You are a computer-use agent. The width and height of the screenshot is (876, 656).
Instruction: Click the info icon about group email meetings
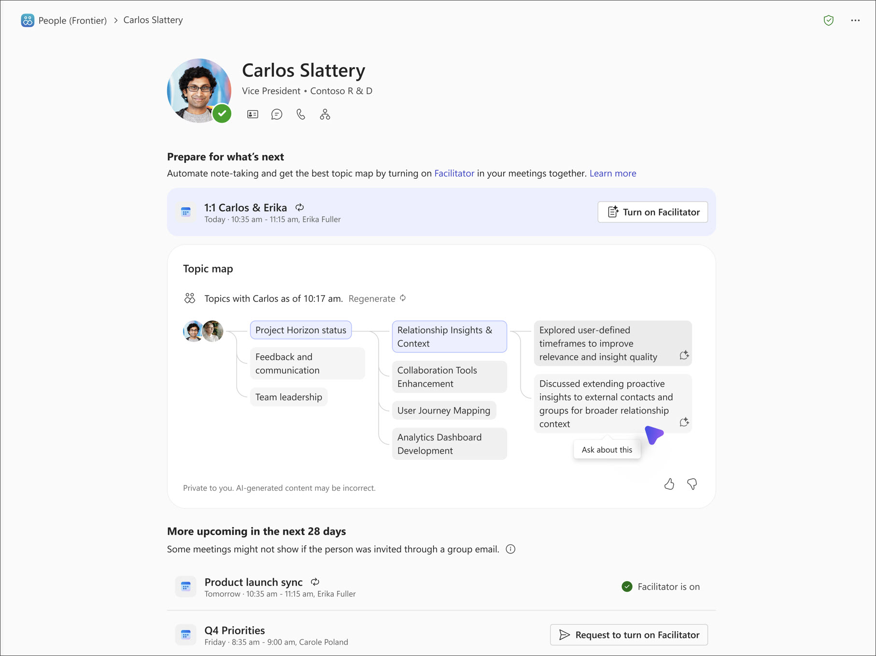pyautogui.click(x=511, y=549)
